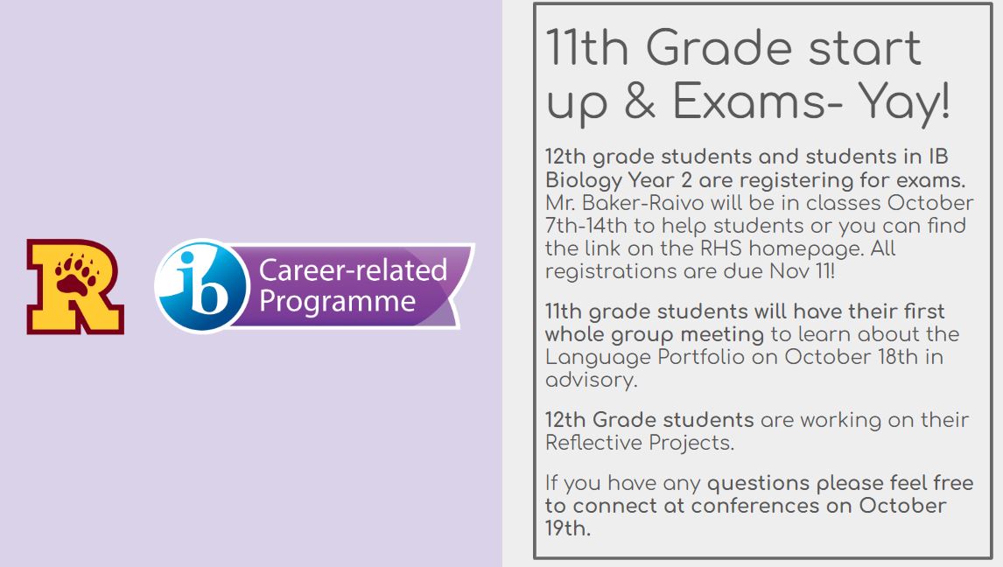The image size is (1003, 567).
Task: Click the bold "12th Grade students" text
Action: tap(649, 420)
